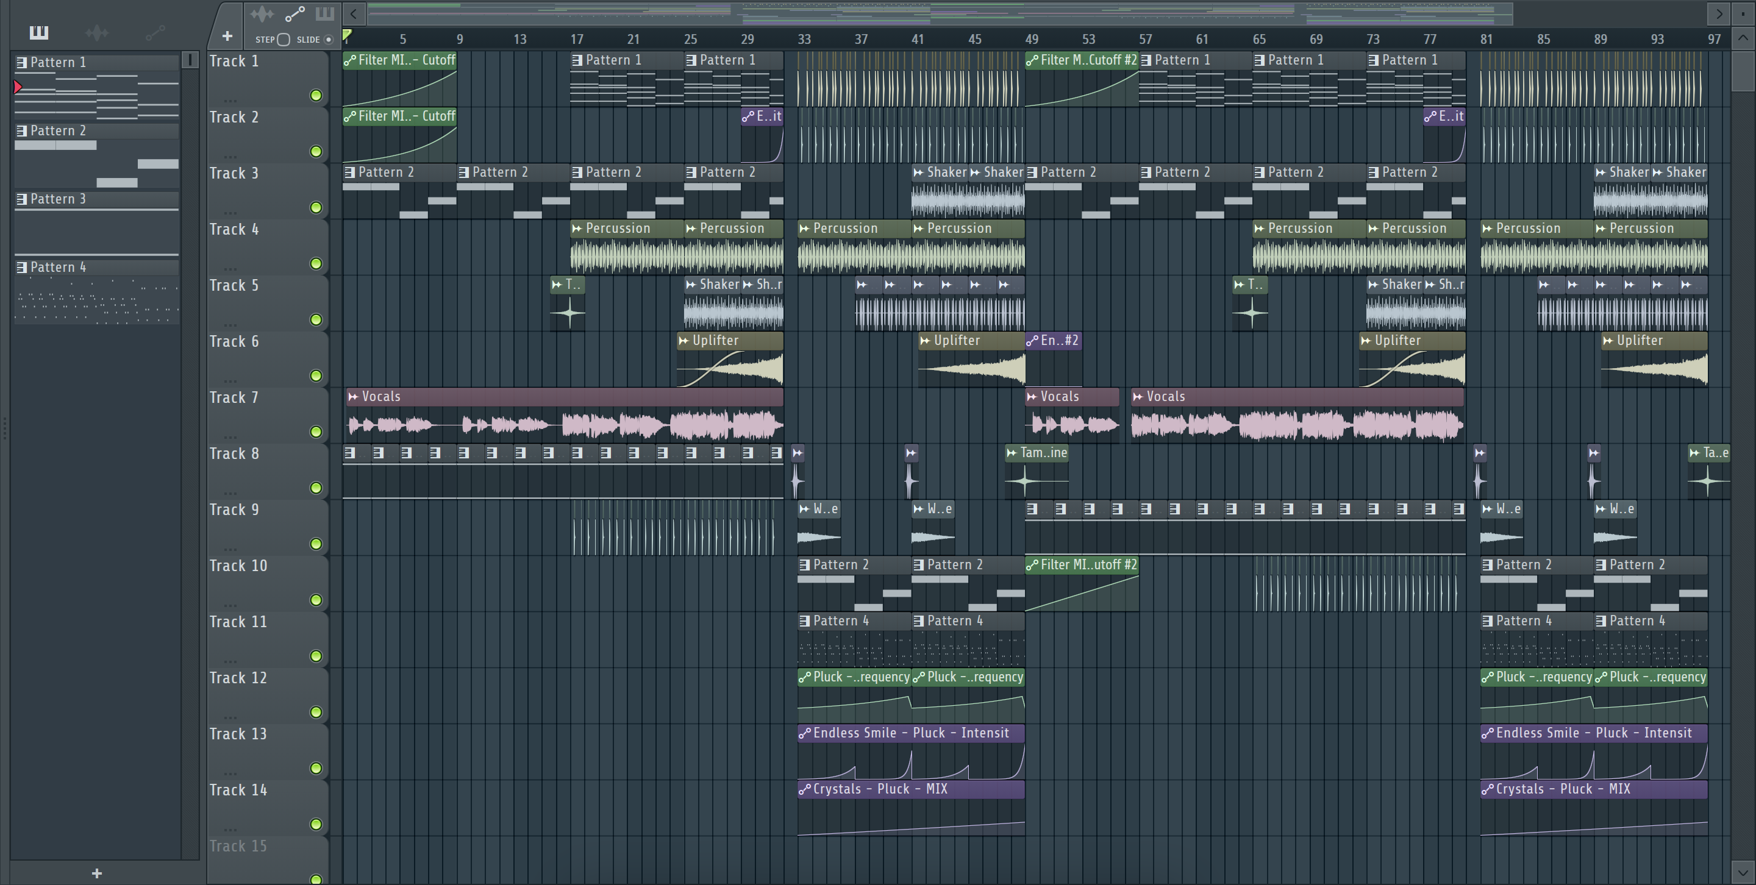Mute Track 1 with its green LED
Viewport: 1756px width, 885px height.
click(x=316, y=95)
